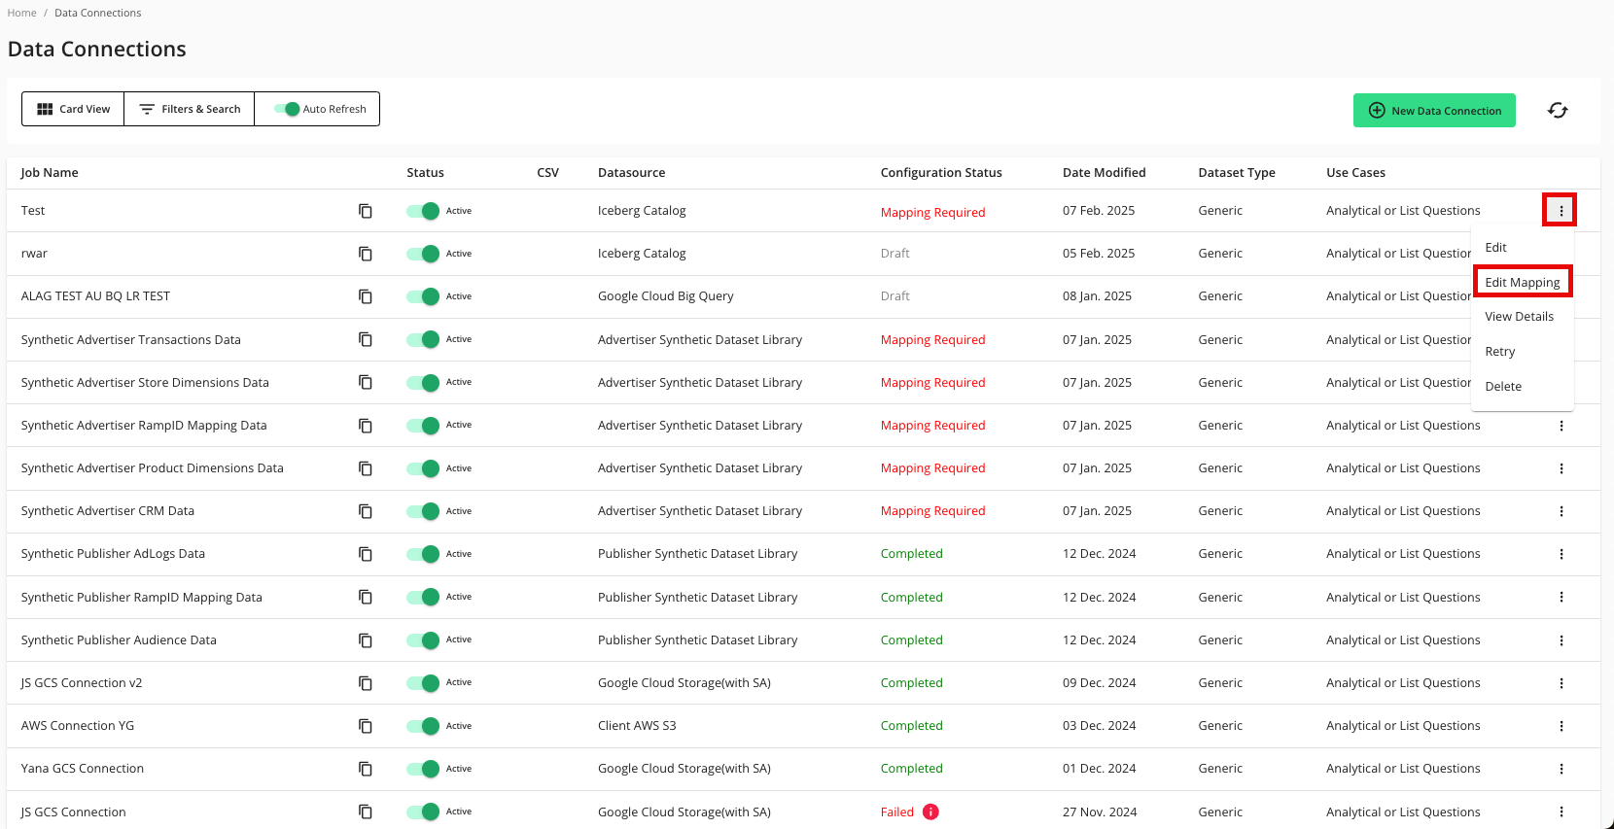Click copy icon for Synthetic Publisher Audience Data
Image resolution: width=1614 pixels, height=829 pixels.
point(366,640)
